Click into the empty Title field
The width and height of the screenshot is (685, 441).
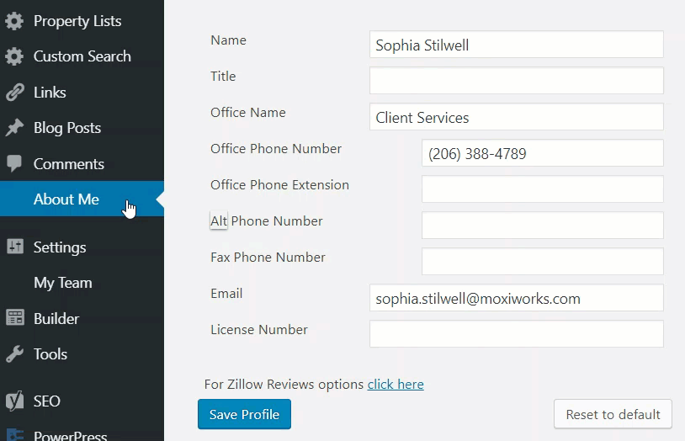(x=516, y=81)
